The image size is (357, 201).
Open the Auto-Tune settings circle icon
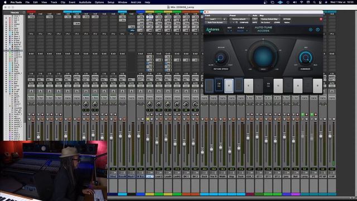[311, 30]
